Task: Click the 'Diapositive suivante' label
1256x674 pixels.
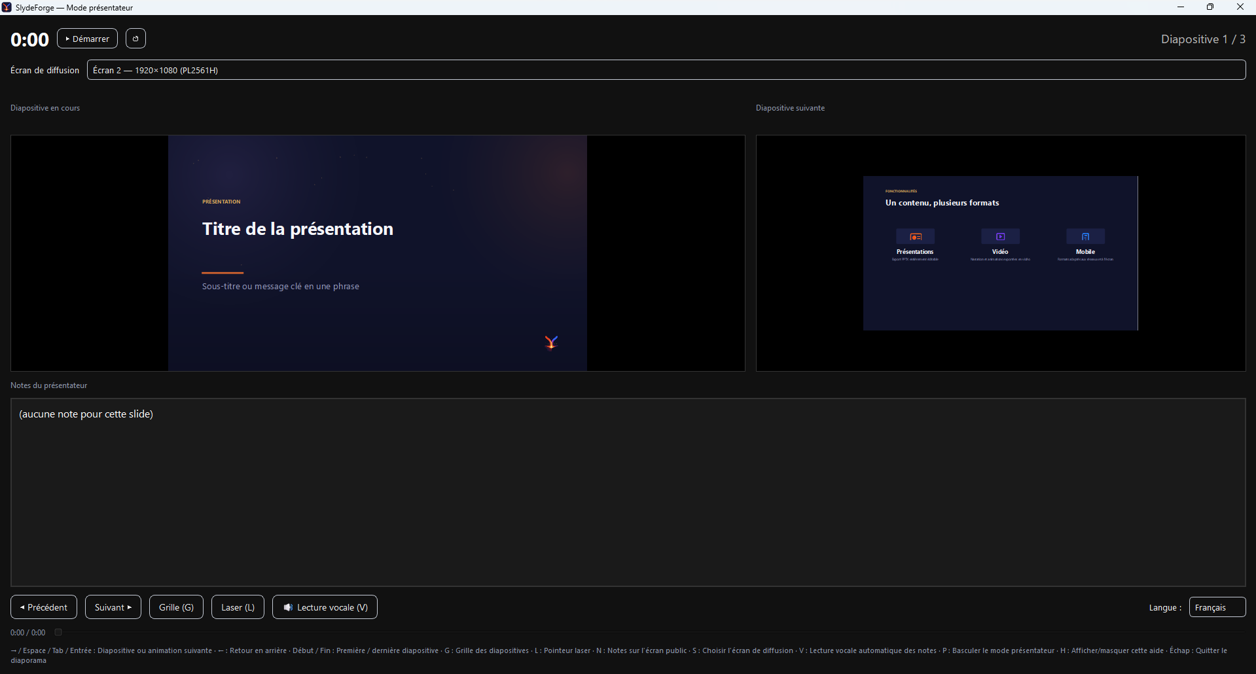Action: tap(790, 108)
